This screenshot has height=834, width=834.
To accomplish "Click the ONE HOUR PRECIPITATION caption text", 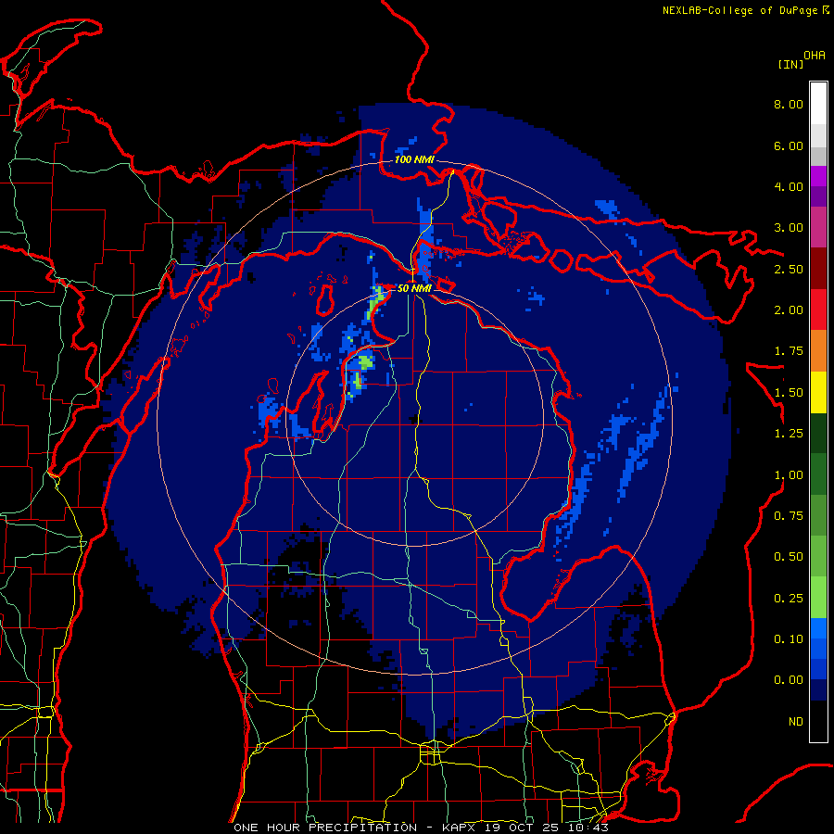I will [325, 828].
